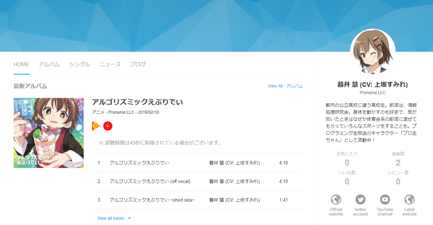Open the twitter account icon
Image resolution: width=433 pixels, height=225 pixels.
(x=360, y=200)
